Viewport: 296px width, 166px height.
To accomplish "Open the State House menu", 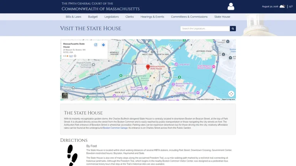I will [222, 17].
